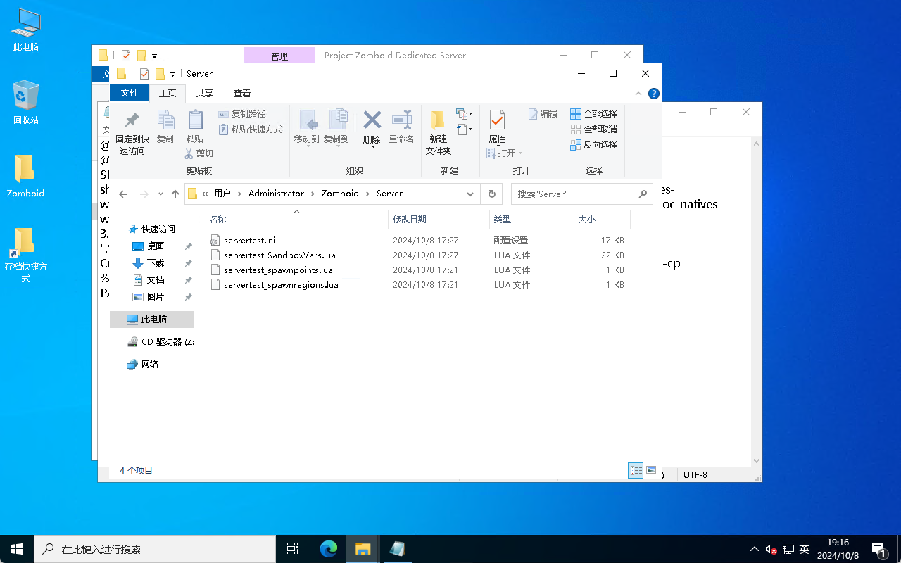The height and width of the screenshot is (563, 901).
Task: Switch to the 共享 ribbon tab
Action: click(x=205, y=93)
